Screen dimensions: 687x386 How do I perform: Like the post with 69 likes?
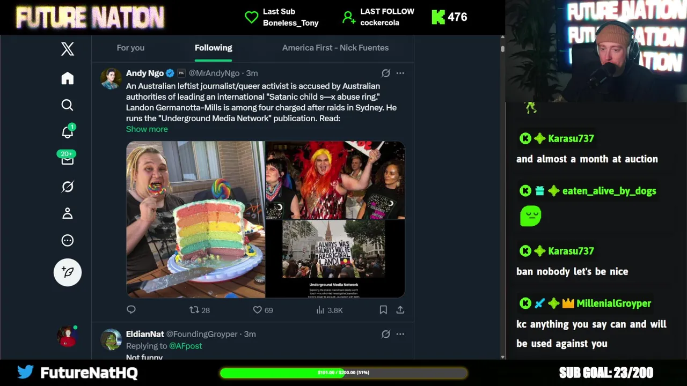263,310
